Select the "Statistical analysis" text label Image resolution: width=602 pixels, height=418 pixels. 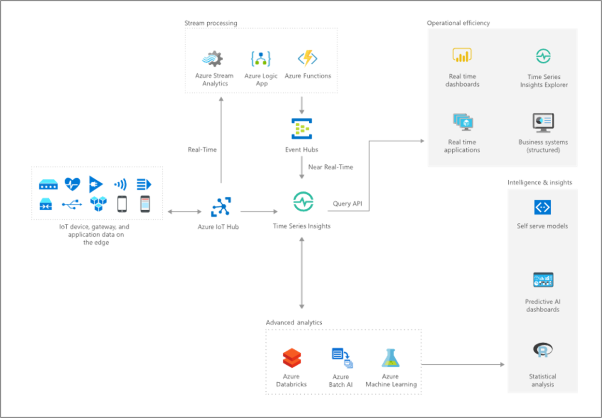coord(542,380)
